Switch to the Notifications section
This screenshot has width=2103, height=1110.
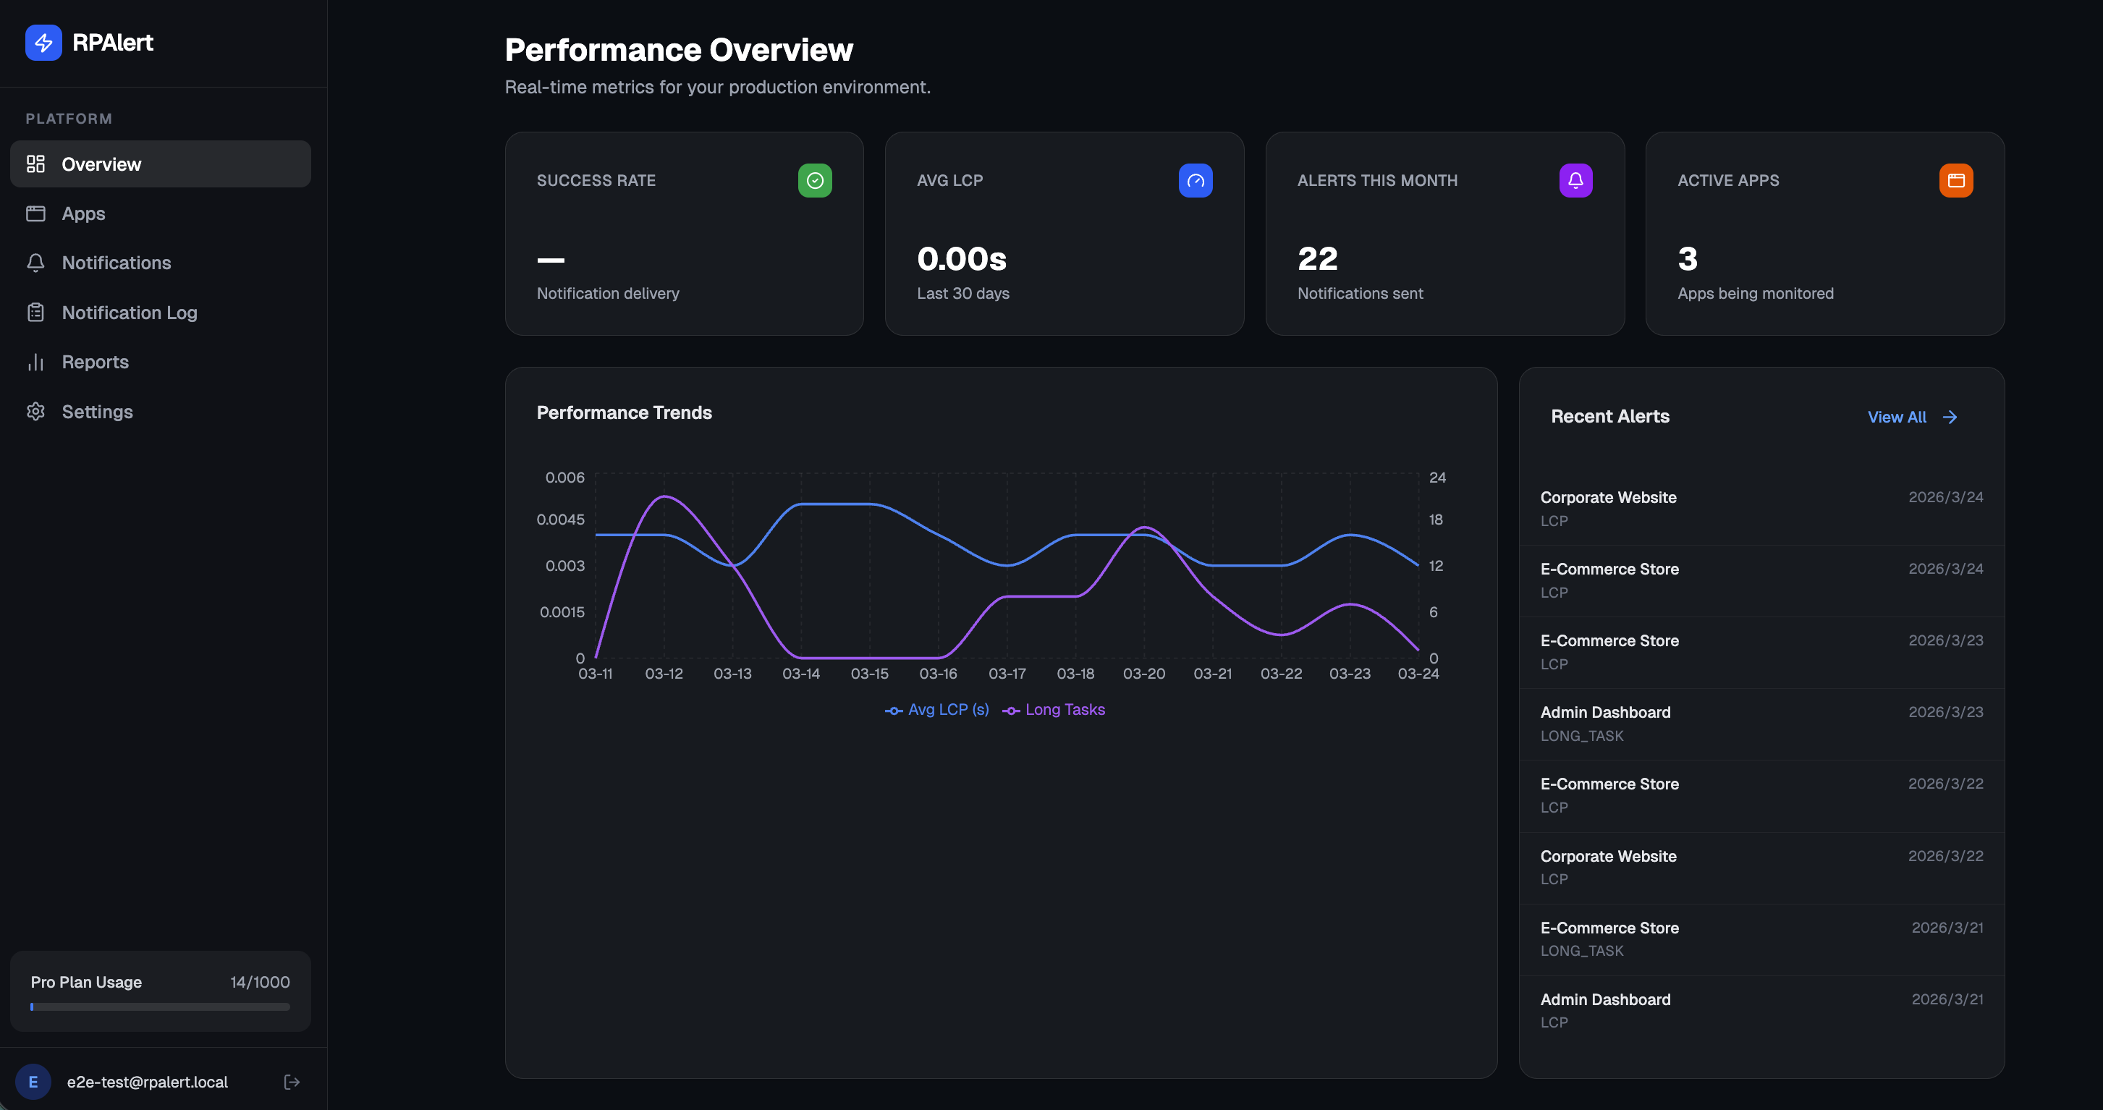[x=117, y=263]
